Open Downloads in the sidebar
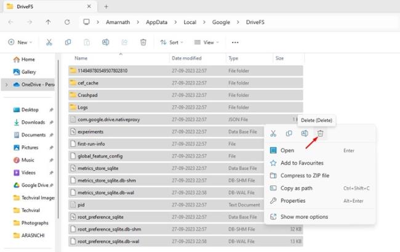This screenshot has height=252, width=400. click(x=33, y=122)
